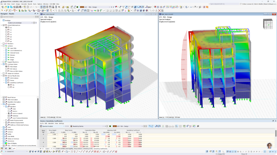The width and height of the screenshot is (277, 155).
Task: Click the Navigator views camera tab icon
Action: point(10,148)
